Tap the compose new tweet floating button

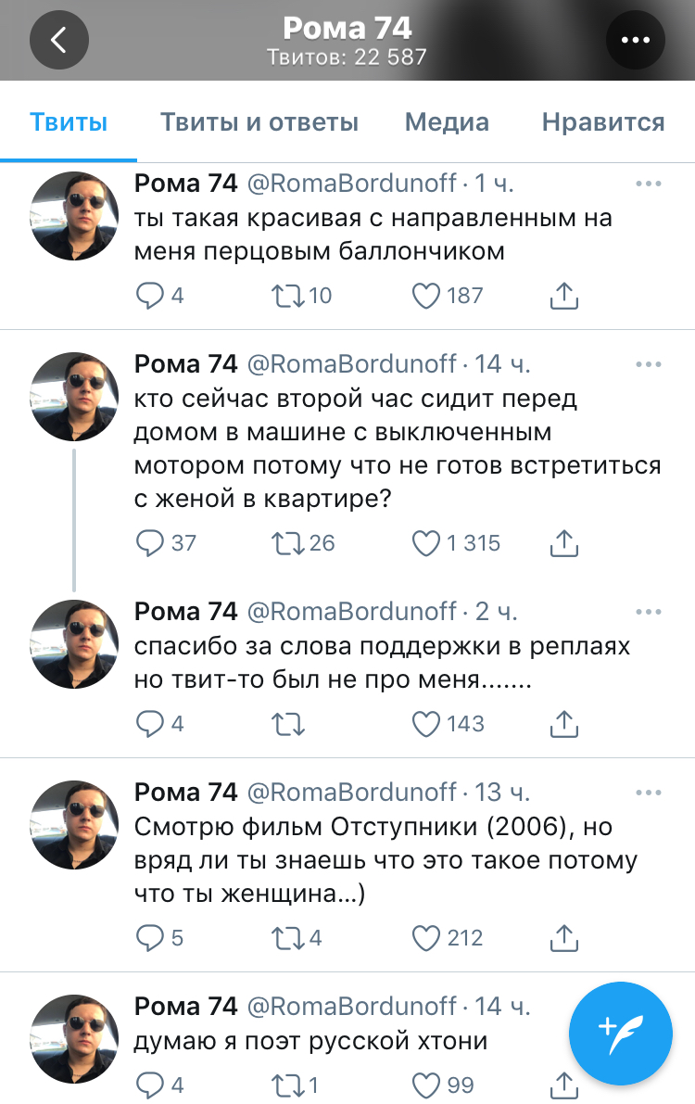coord(620,1027)
